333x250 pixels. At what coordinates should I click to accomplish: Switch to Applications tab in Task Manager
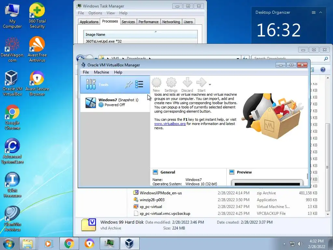(x=89, y=22)
